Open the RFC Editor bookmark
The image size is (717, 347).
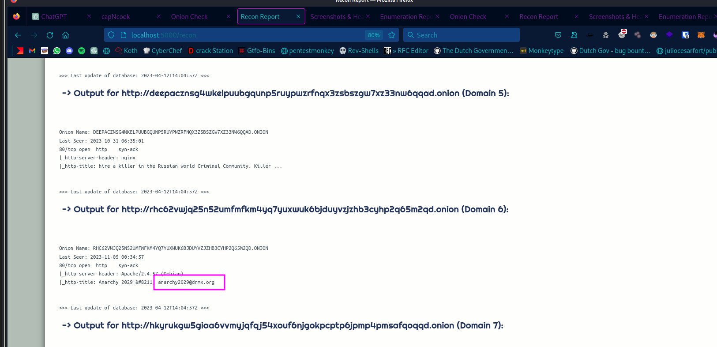click(406, 51)
